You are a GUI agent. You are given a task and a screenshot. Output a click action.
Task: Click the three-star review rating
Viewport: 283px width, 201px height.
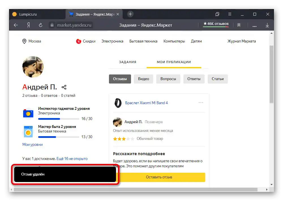[x=124, y=139]
